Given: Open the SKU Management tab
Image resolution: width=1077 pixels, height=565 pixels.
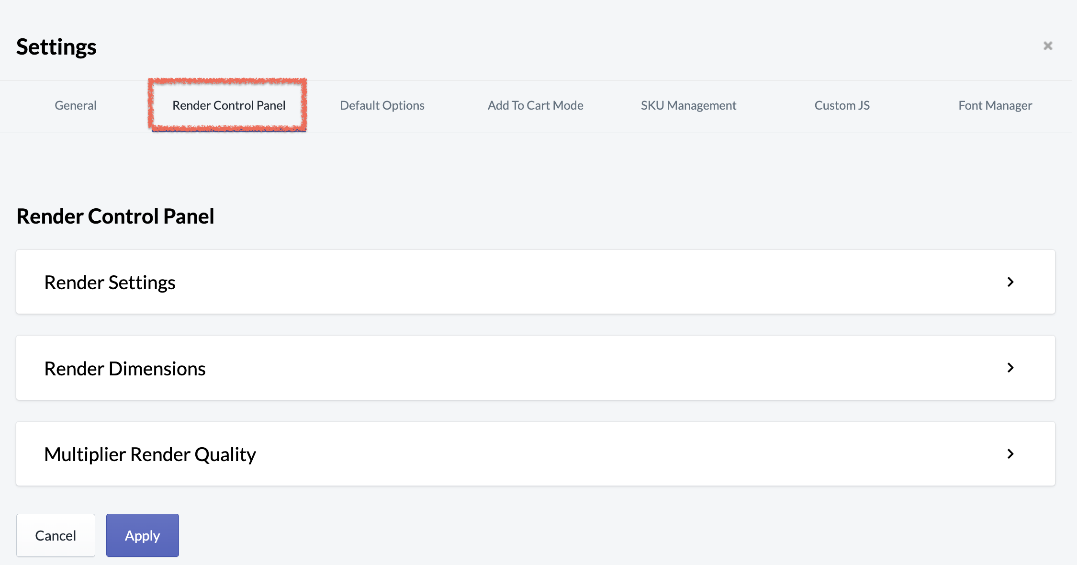Looking at the screenshot, I should coord(688,105).
